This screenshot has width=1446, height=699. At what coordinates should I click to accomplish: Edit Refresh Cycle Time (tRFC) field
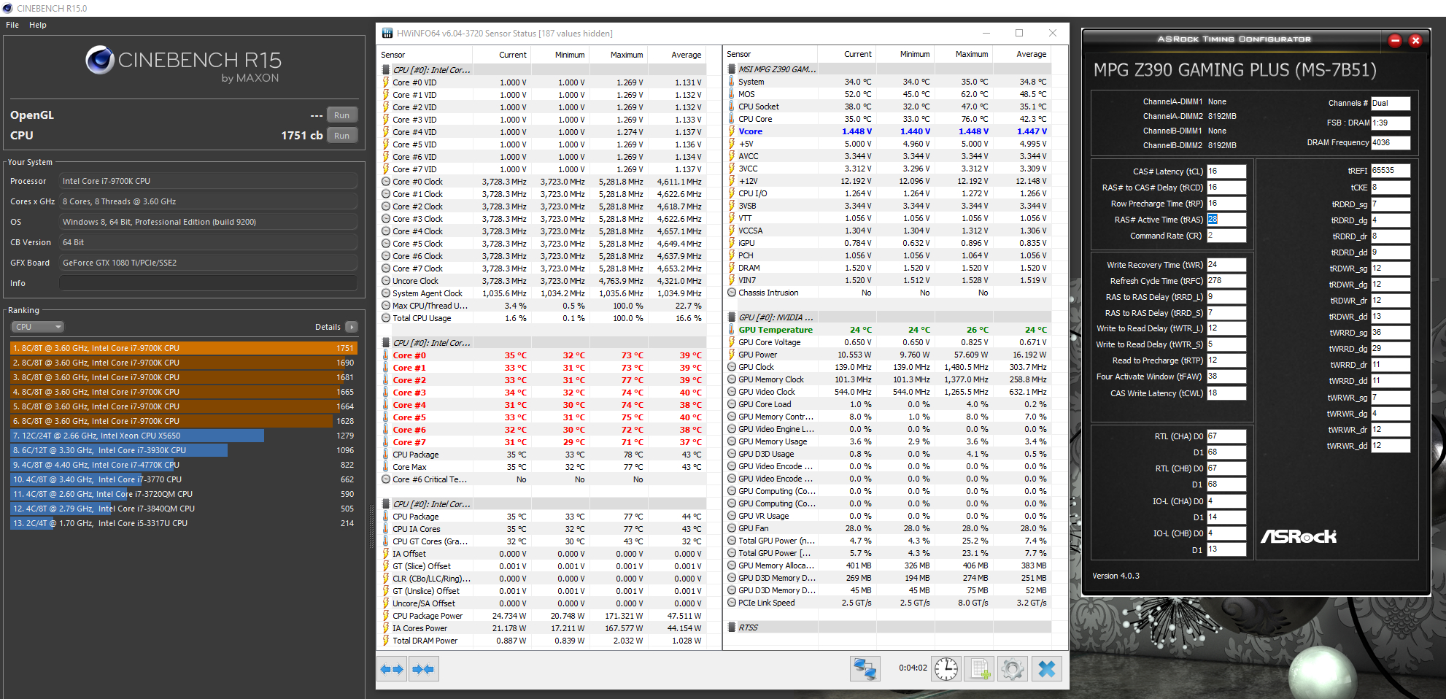(1226, 281)
